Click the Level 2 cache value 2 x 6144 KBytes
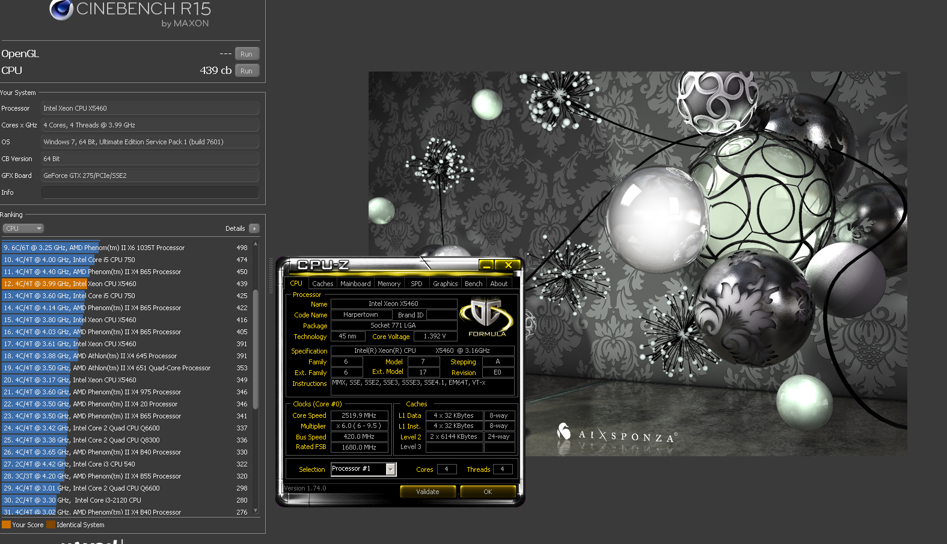This screenshot has width=947, height=544. point(454,436)
